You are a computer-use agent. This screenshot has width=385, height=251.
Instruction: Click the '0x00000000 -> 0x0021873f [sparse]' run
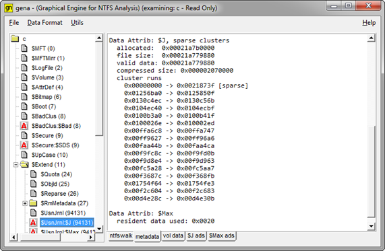point(186,85)
